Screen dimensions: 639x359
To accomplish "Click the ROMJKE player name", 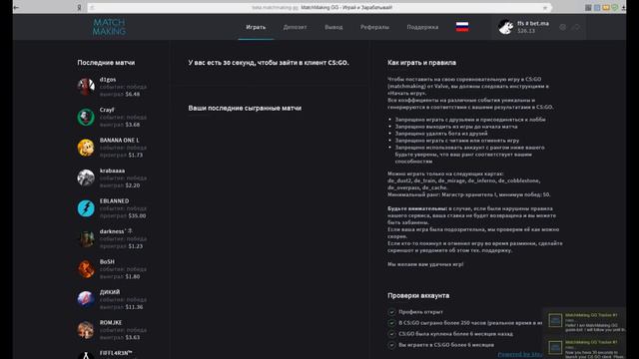I will [111, 322].
